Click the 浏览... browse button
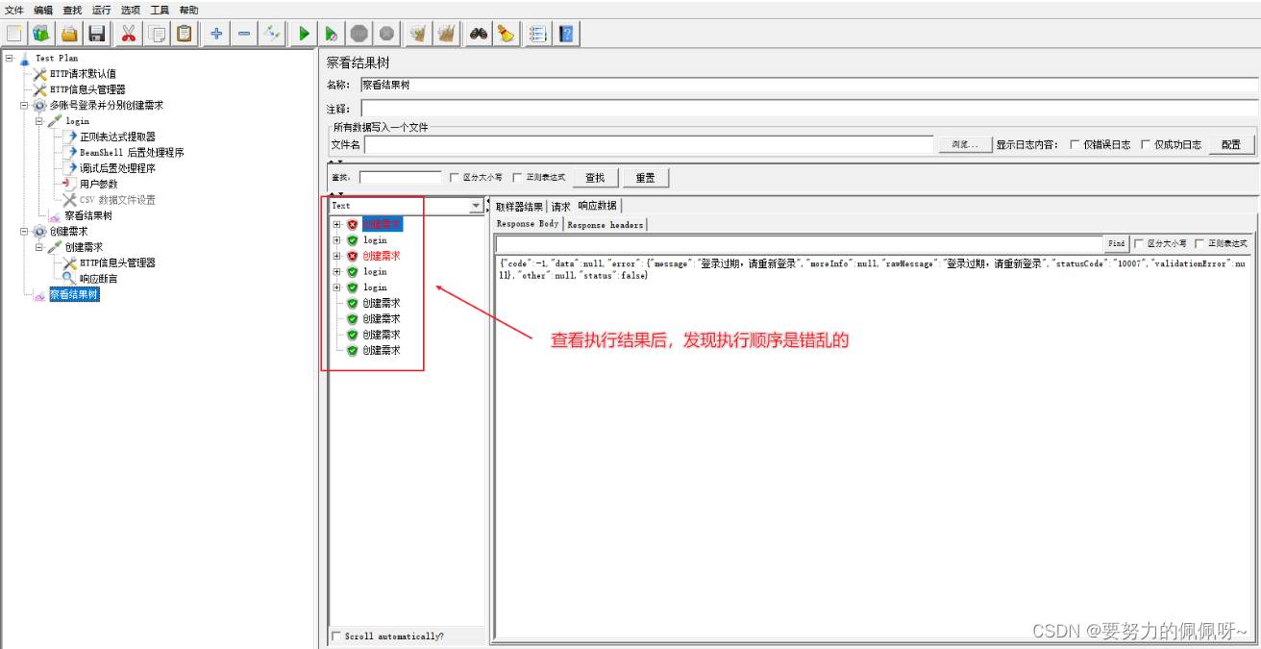 965,144
